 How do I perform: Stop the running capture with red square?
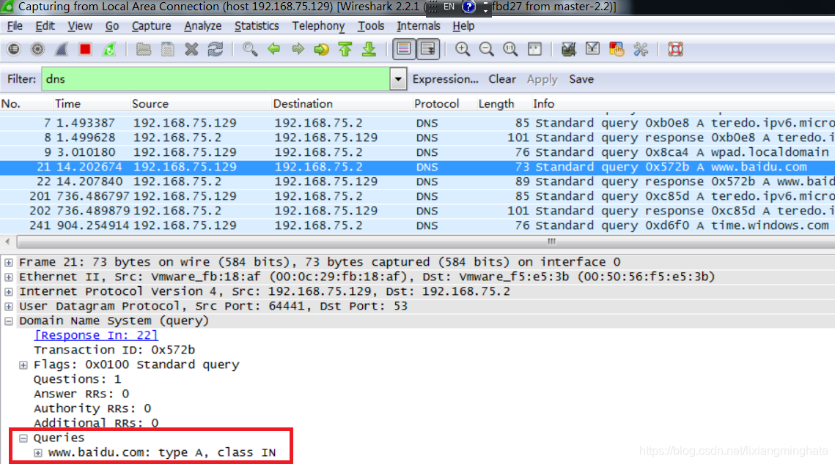85,50
